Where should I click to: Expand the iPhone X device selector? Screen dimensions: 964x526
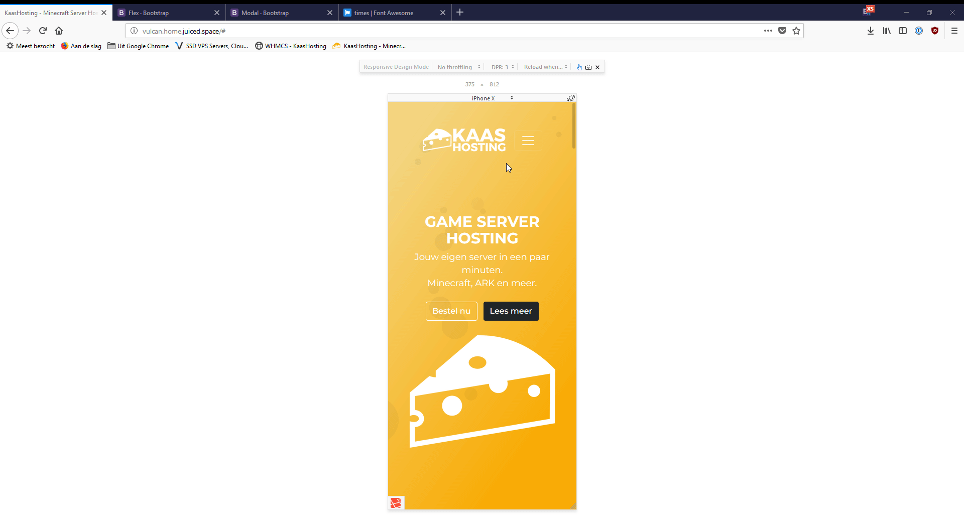(492, 98)
